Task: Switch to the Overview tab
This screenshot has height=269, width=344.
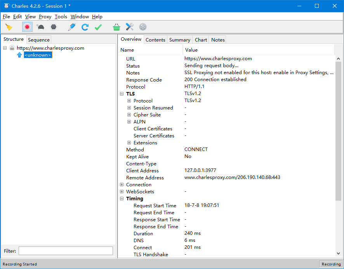Action: coord(131,39)
